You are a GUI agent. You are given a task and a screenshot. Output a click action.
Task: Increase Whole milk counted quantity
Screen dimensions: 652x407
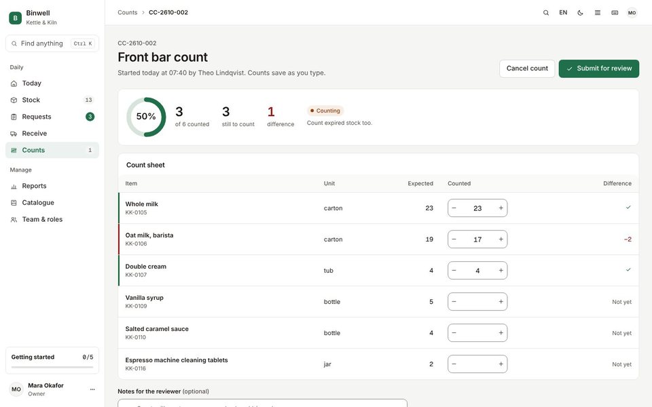(x=501, y=208)
